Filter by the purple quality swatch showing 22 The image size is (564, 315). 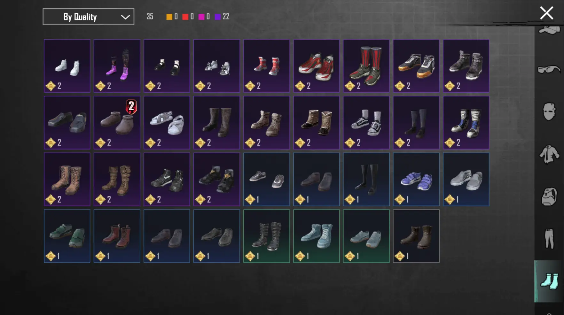click(x=218, y=17)
